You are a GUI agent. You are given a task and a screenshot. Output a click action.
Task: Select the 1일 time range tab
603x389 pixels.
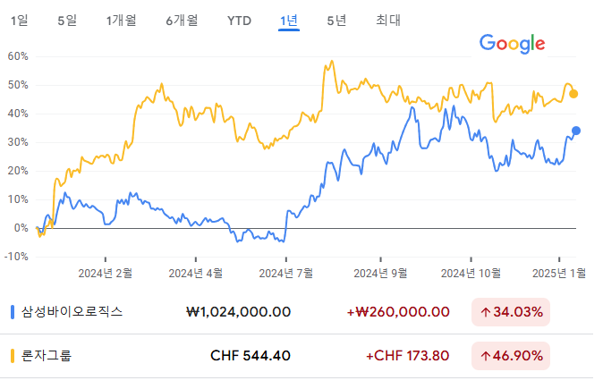pyautogui.click(x=19, y=21)
